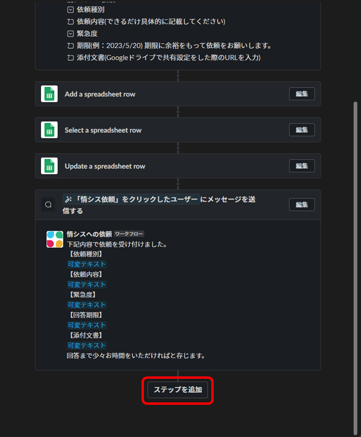Click dropdown icon beside 依頼種別 field
361x437 pixels.
tap(70, 10)
